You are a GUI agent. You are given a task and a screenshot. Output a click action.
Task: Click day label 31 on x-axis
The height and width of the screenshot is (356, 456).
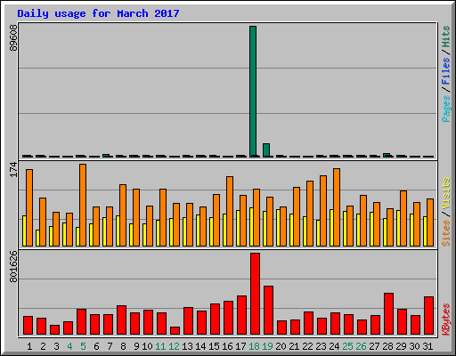pyautogui.click(x=427, y=346)
